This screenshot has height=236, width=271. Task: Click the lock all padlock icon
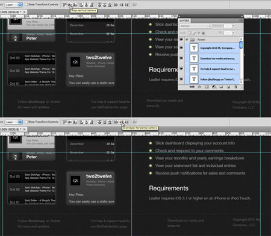[x=203, y=33]
